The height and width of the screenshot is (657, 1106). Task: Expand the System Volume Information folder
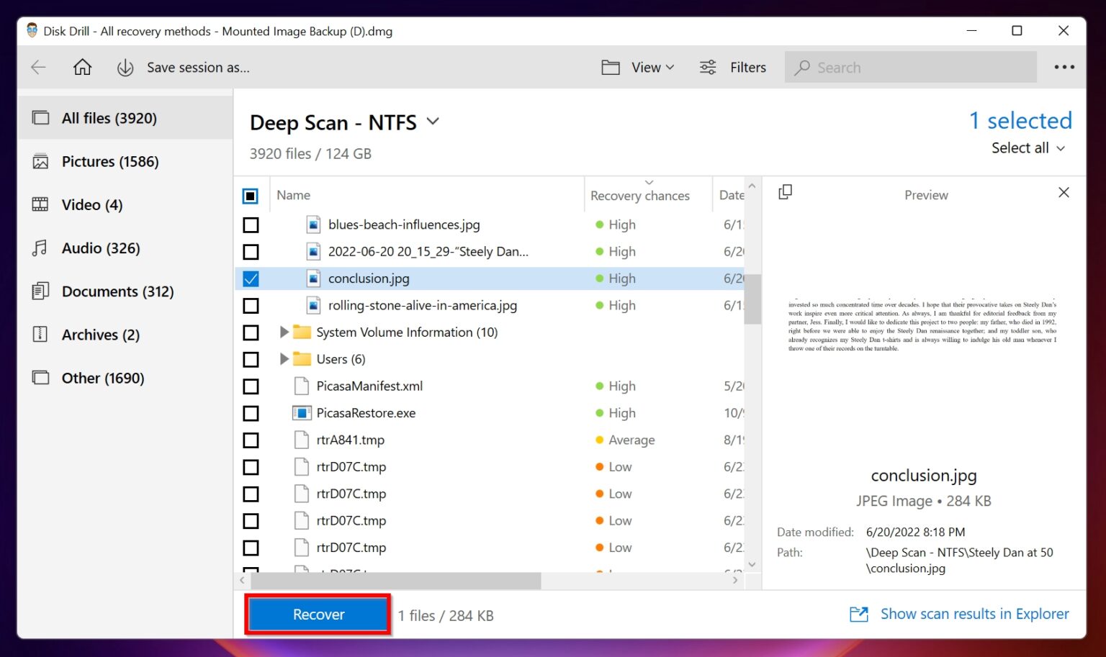point(284,332)
